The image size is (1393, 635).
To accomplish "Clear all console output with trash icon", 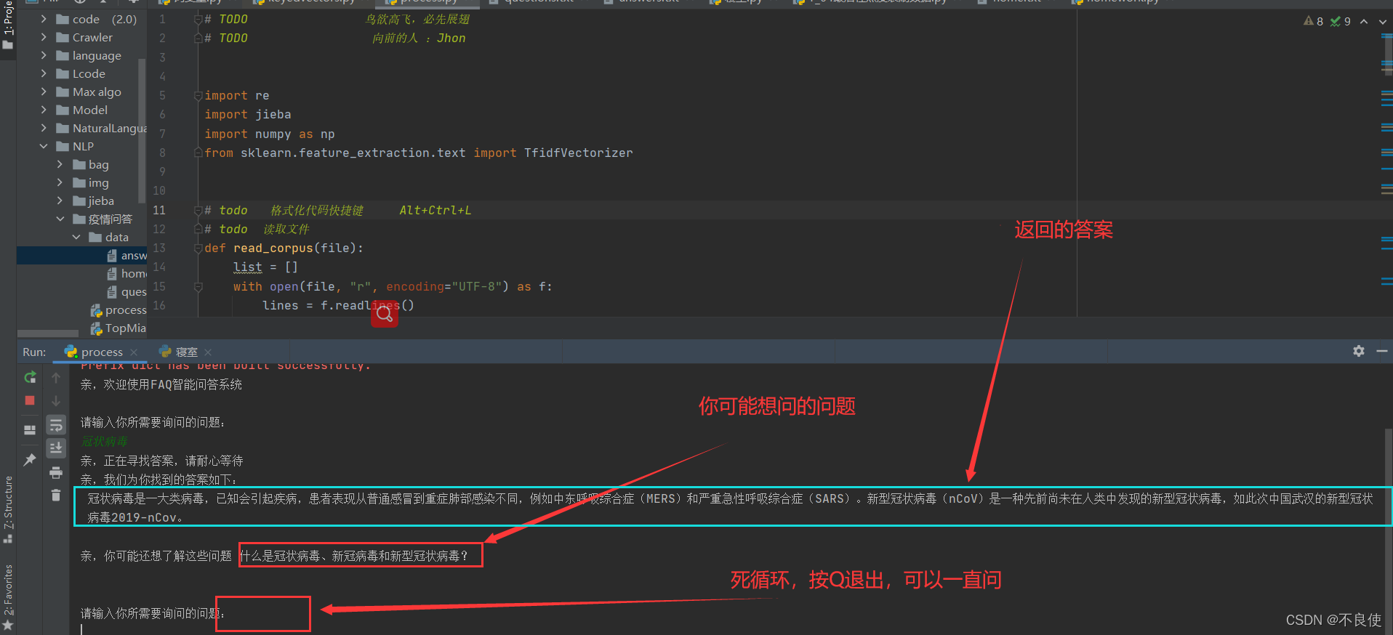I will (56, 496).
